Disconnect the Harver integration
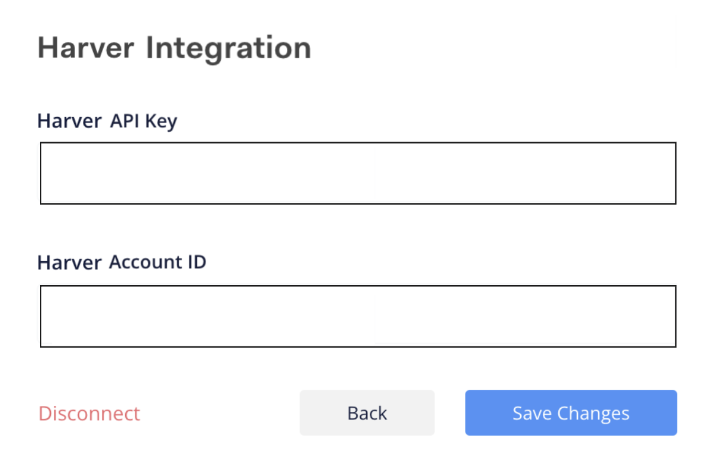 [89, 413]
